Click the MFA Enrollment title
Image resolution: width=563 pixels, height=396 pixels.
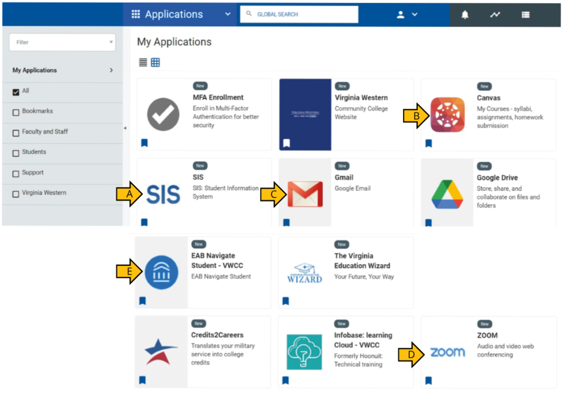click(x=218, y=97)
